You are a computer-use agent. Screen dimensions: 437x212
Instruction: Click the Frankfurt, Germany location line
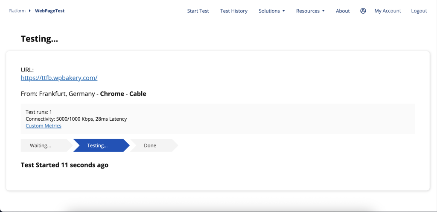[83, 94]
